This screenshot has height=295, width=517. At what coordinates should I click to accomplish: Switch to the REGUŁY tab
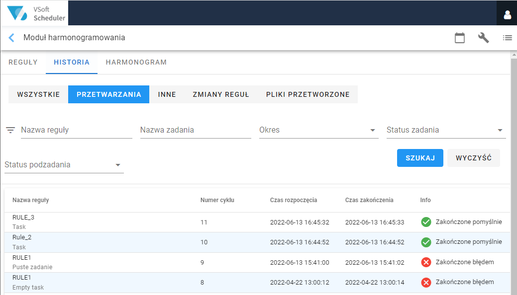pos(23,62)
